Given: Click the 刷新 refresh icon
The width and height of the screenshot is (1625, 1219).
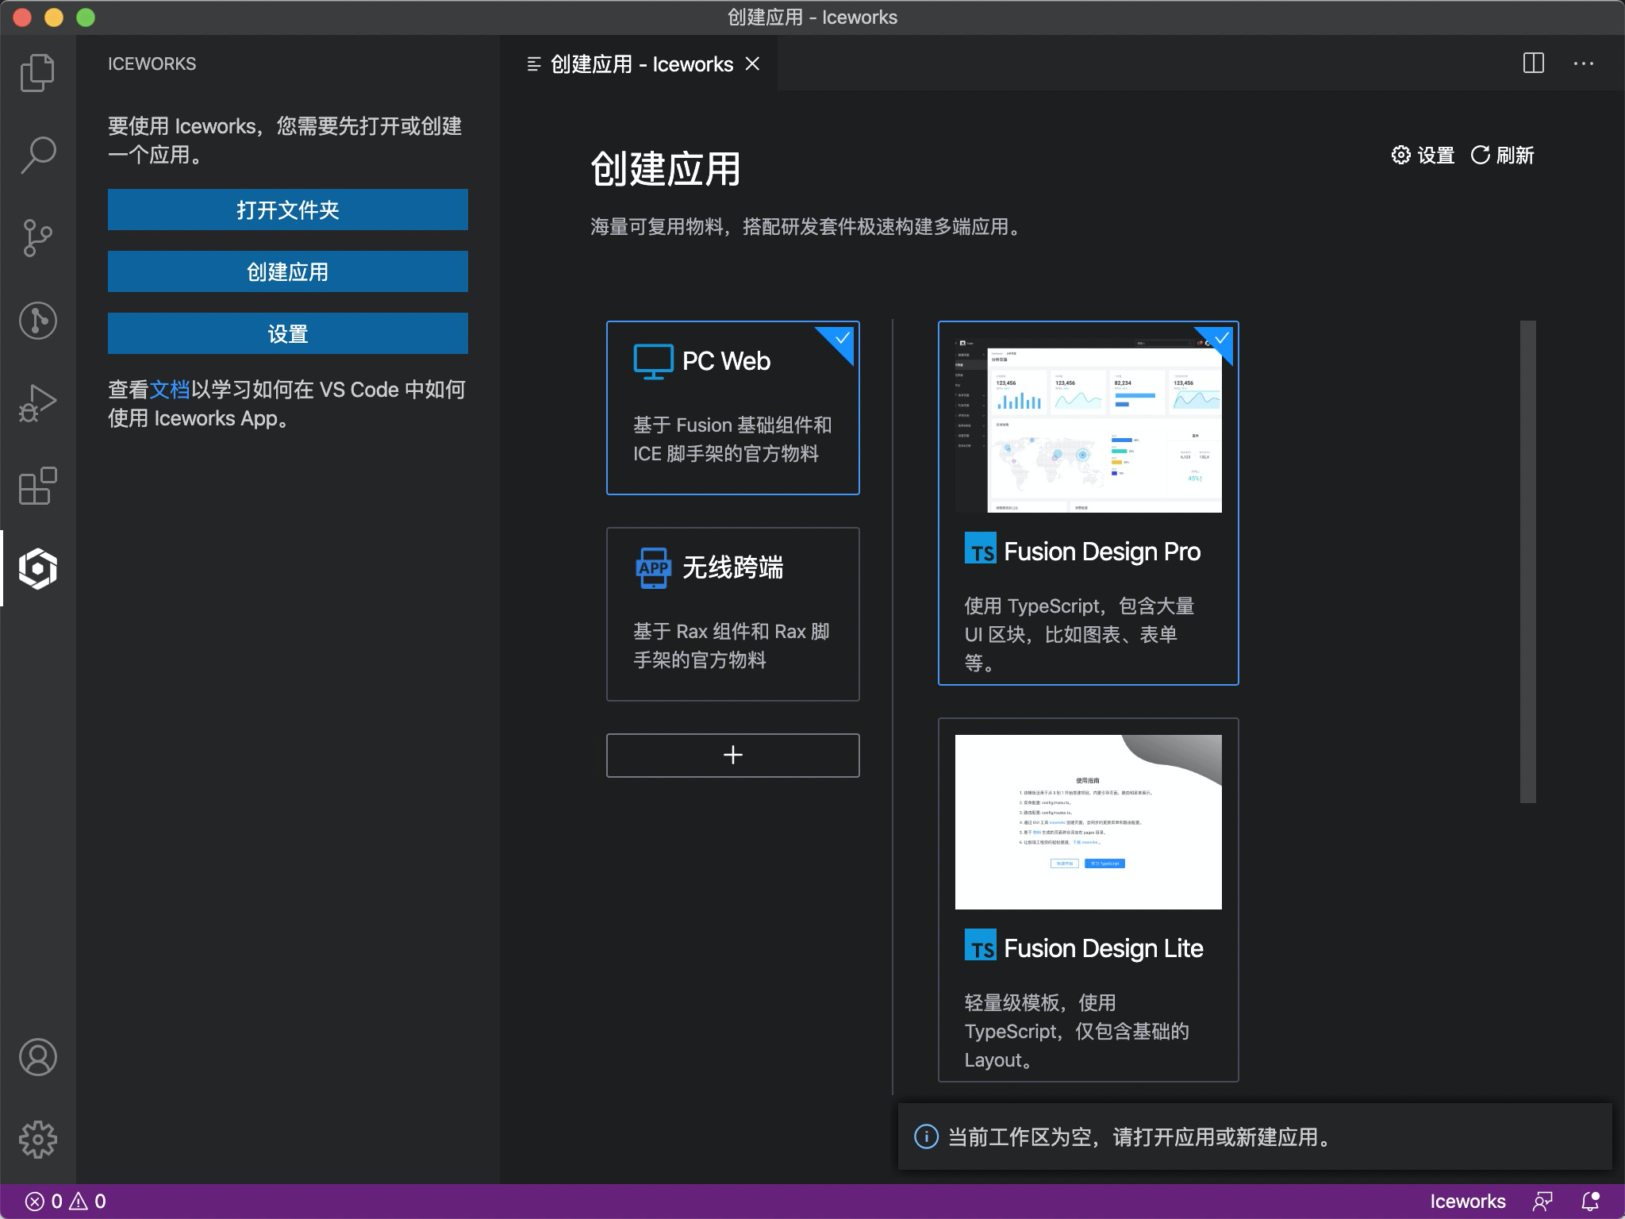Looking at the screenshot, I should pos(1481,155).
